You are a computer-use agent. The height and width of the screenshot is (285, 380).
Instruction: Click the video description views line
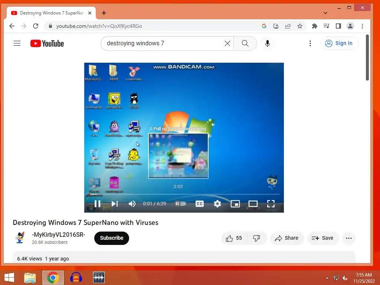(43, 259)
